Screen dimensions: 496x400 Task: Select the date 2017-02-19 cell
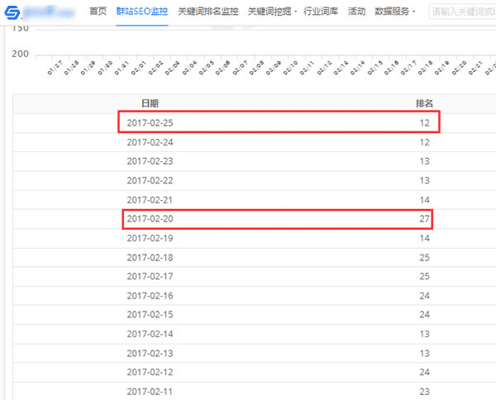150,238
